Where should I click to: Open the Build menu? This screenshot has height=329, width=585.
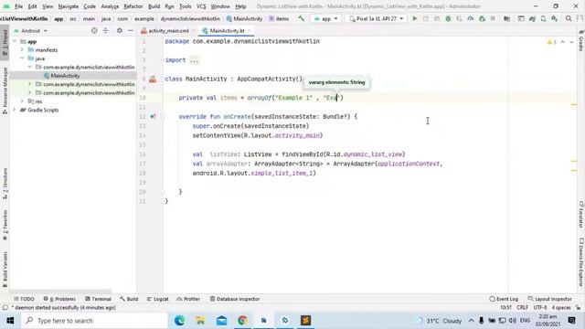tap(154, 6)
